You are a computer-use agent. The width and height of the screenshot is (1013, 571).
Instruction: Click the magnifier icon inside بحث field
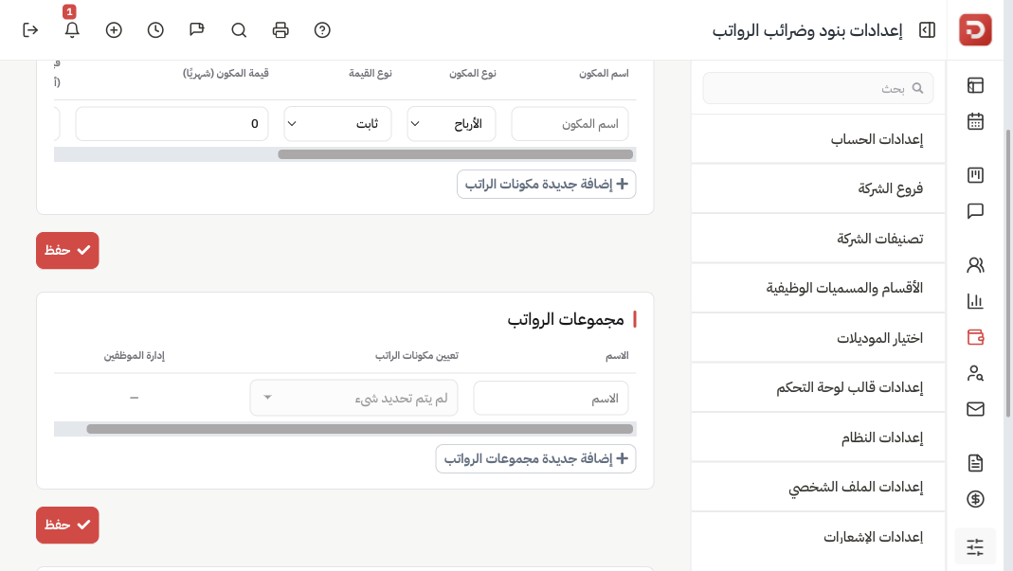917,88
